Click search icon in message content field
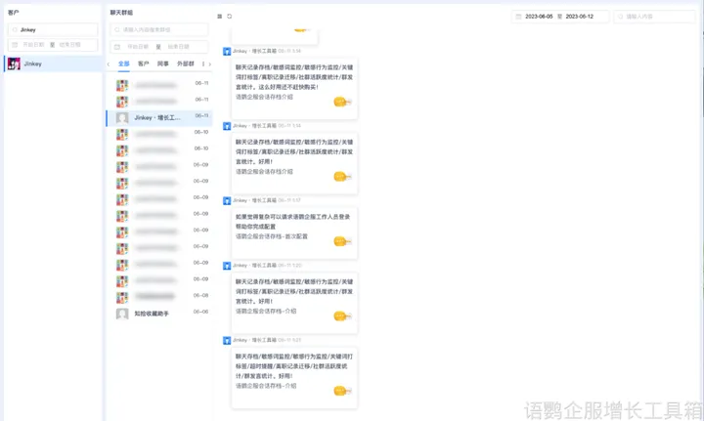Image resolution: width=704 pixels, height=421 pixels. (x=620, y=17)
